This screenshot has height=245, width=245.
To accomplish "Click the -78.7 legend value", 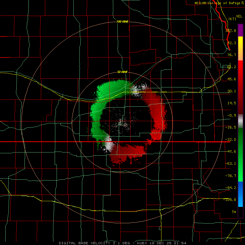I will point(231,176).
